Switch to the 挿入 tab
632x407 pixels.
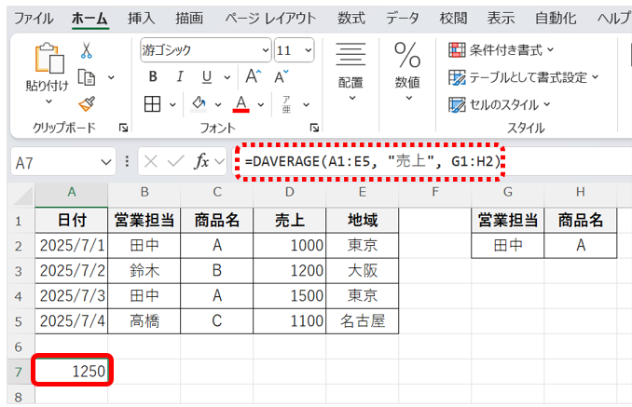tap(141, 19)
